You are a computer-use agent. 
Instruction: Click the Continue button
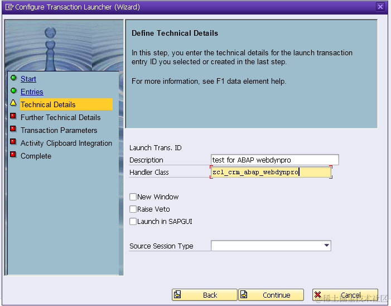click(x=271, y=295)
